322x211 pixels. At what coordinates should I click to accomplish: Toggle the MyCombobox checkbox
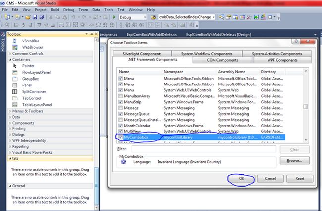coord(120,137)
